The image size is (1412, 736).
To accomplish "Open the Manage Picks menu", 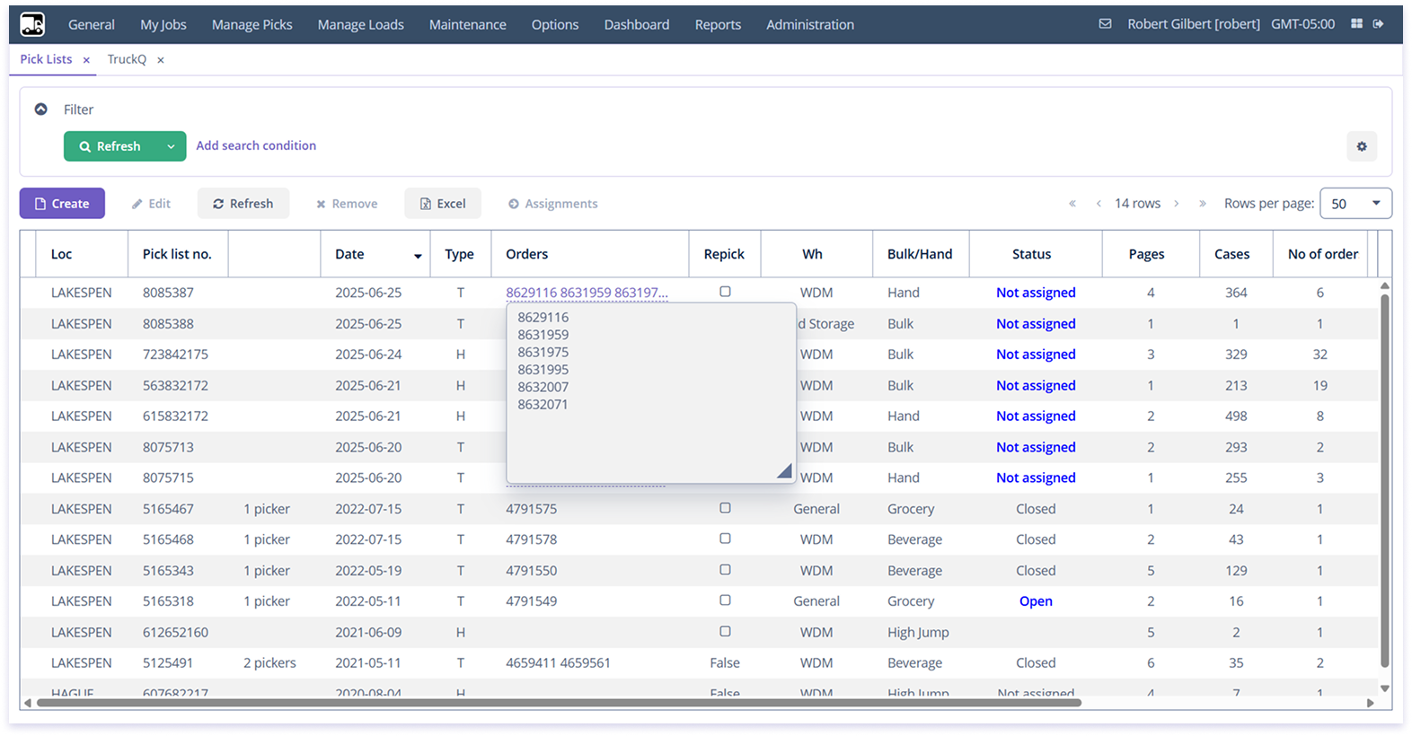I will [252, 24].
